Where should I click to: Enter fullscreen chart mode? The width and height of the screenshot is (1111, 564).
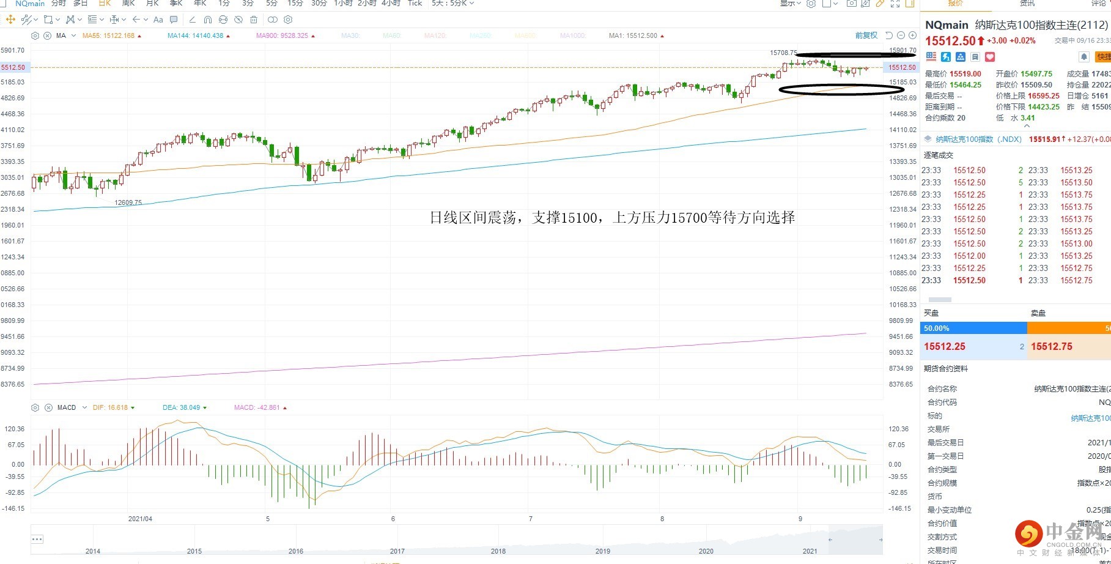coord(895,4)
